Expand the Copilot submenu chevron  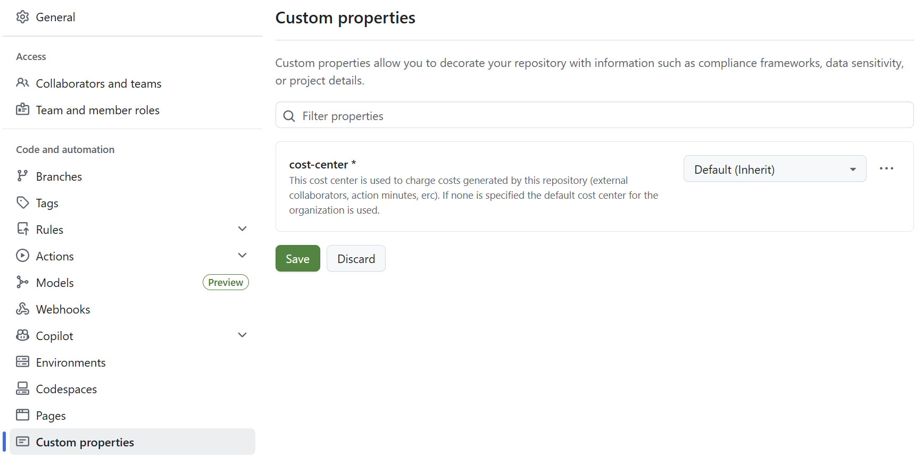point(242,335)
